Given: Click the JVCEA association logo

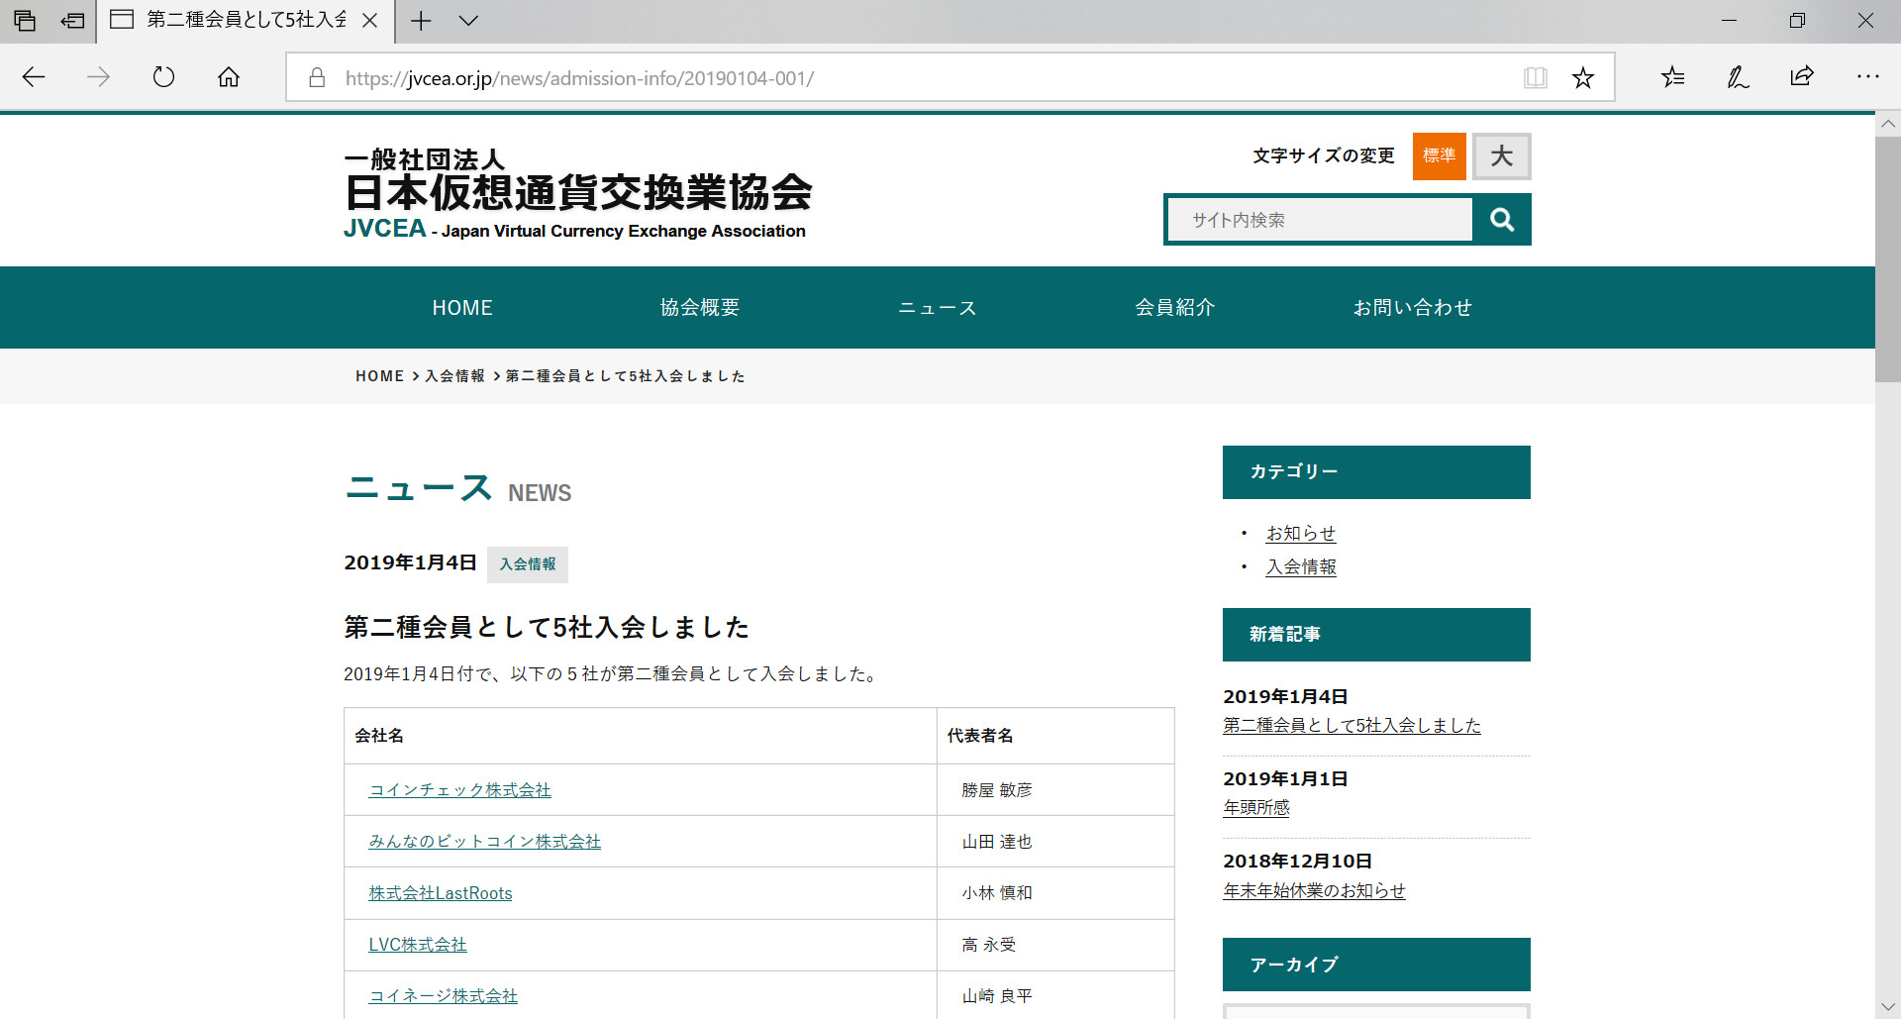Looking at the screenshot, I should tap(578, 194).
